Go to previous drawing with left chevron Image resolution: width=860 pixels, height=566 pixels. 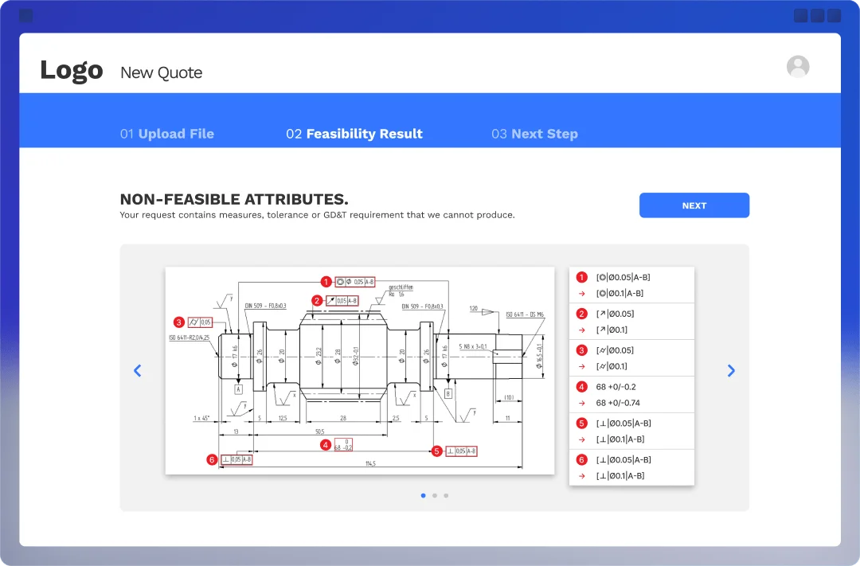click(138, 371)
